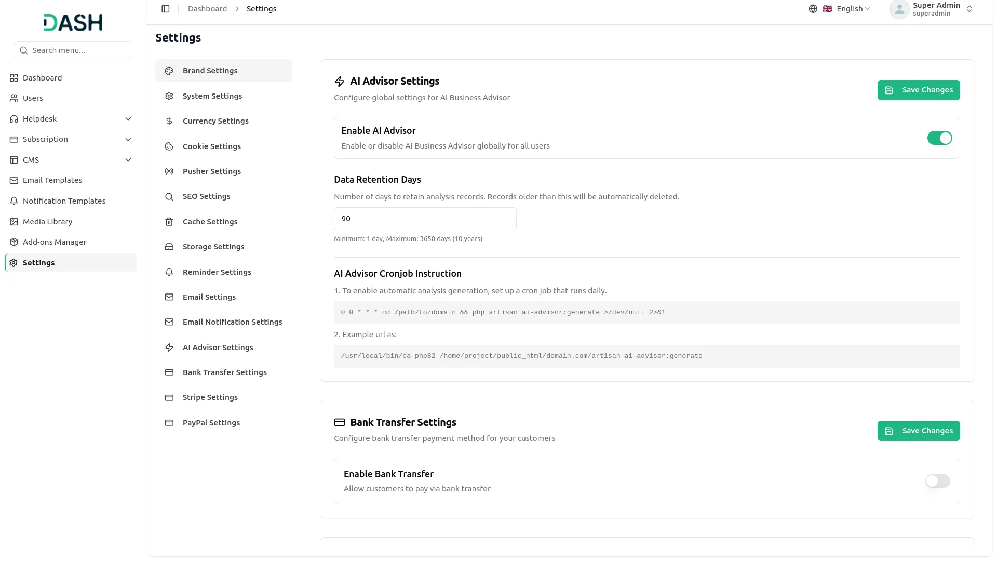Open Brand Settings section
Image resolution: width=997 pixels, height=561 pixels.
pyautogui.click(x=224, y=71)
